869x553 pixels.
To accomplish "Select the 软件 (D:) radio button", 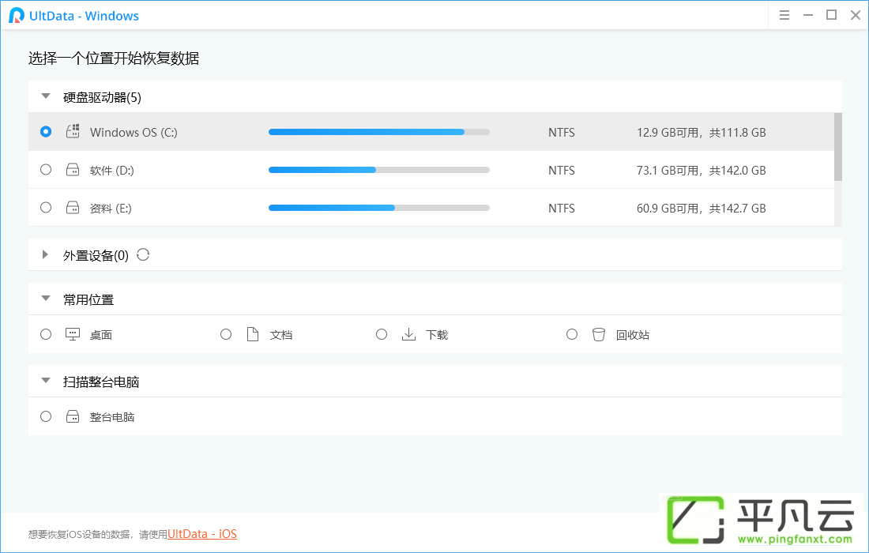I will [46, 170].
